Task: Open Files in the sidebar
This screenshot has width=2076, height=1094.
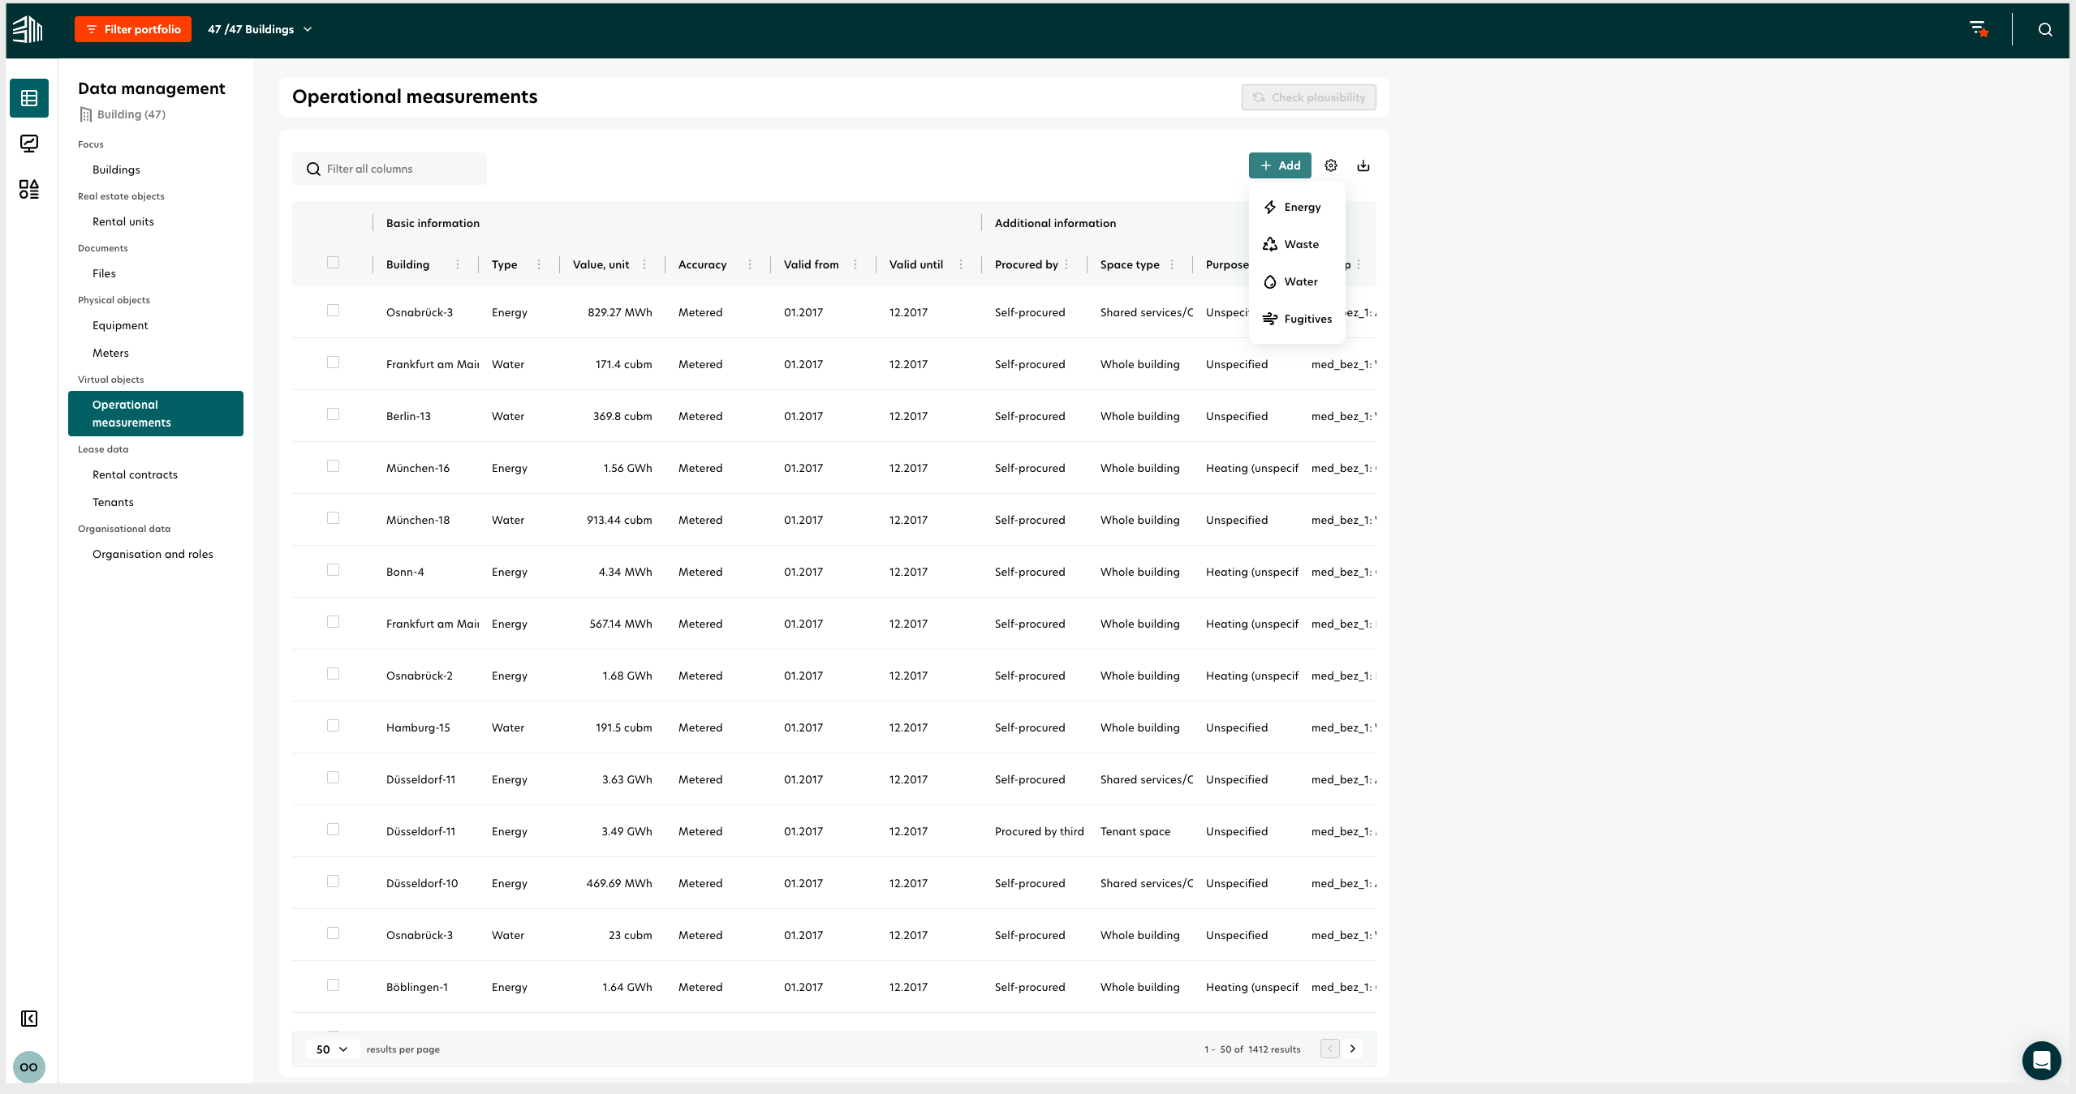Action: (104, 273)
